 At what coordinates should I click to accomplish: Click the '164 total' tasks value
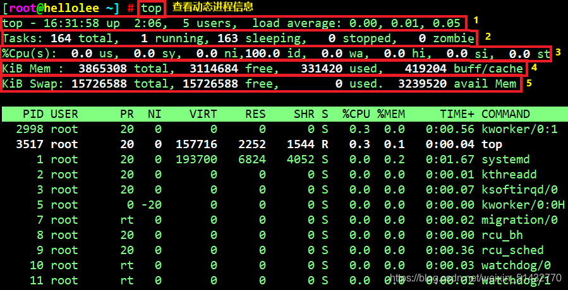85,38
